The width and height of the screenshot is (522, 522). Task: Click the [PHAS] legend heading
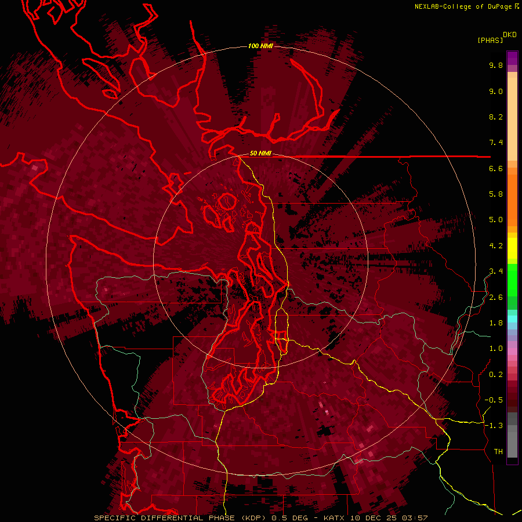tap(490, 40)
